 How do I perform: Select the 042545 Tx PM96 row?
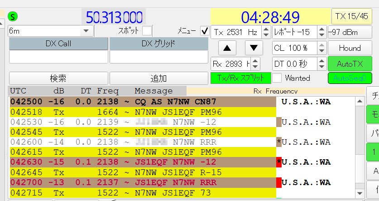[x=143, y=132]
